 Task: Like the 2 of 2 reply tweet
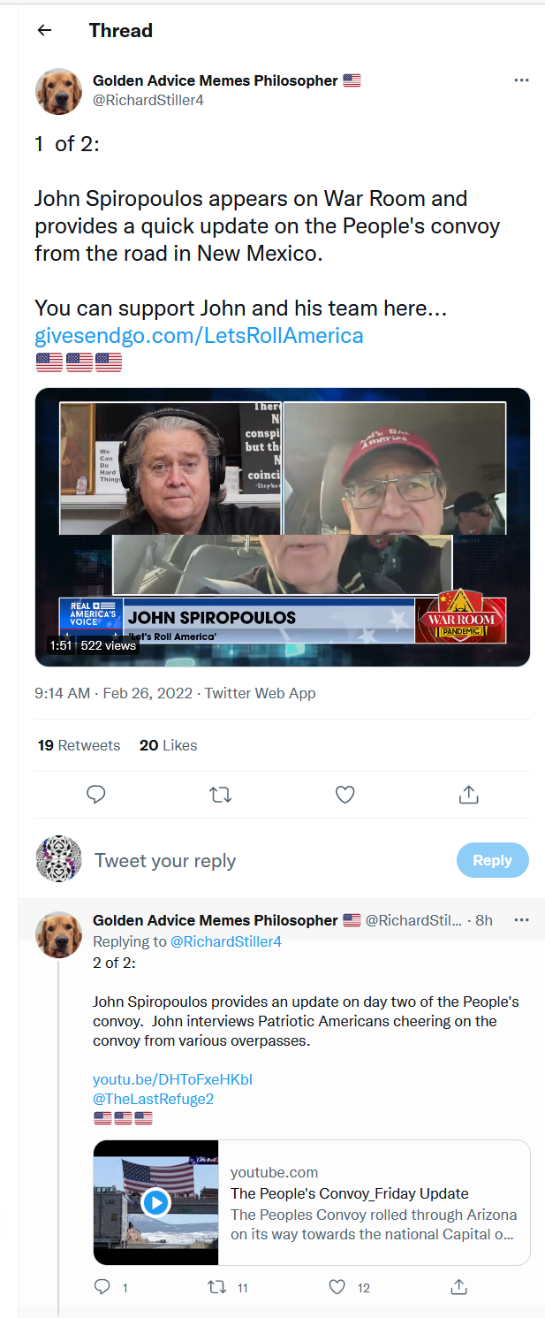(337, 1287)
